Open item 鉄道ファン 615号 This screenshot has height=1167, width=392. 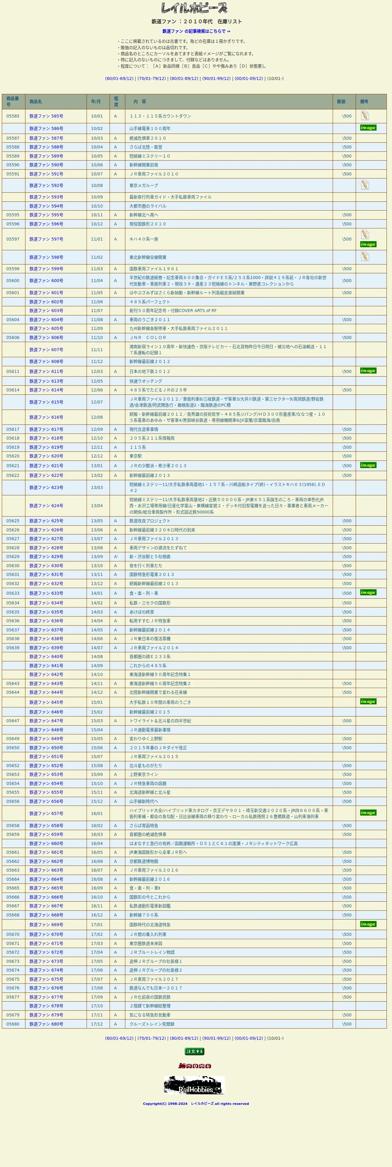(46, 402)
